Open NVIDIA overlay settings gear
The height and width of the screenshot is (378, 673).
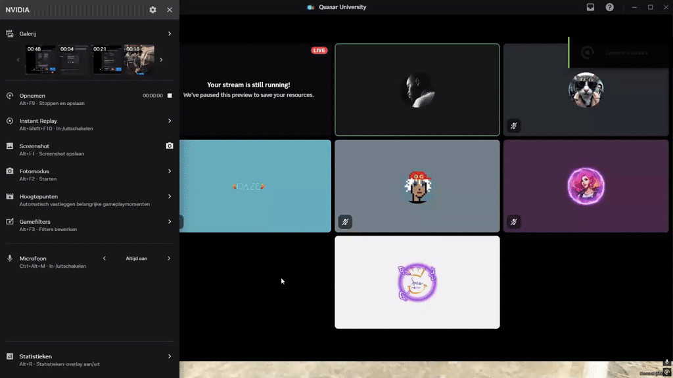click(152, 10)
